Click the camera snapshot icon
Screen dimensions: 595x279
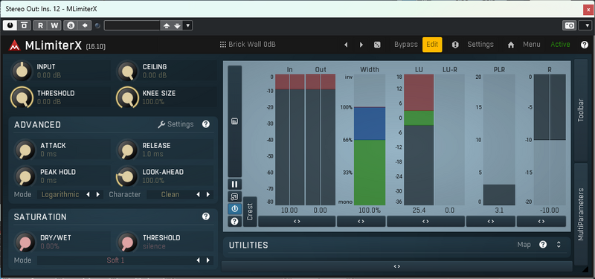click(569, 25)
